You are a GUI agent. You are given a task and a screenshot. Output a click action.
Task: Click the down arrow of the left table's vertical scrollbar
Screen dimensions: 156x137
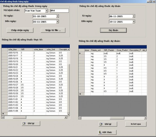[x=68, y=114]
